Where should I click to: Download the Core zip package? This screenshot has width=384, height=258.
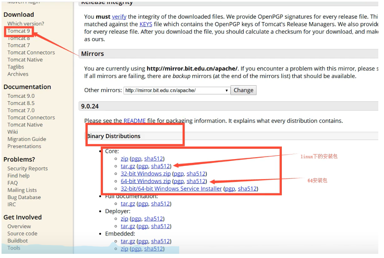[x=125, y=159]
